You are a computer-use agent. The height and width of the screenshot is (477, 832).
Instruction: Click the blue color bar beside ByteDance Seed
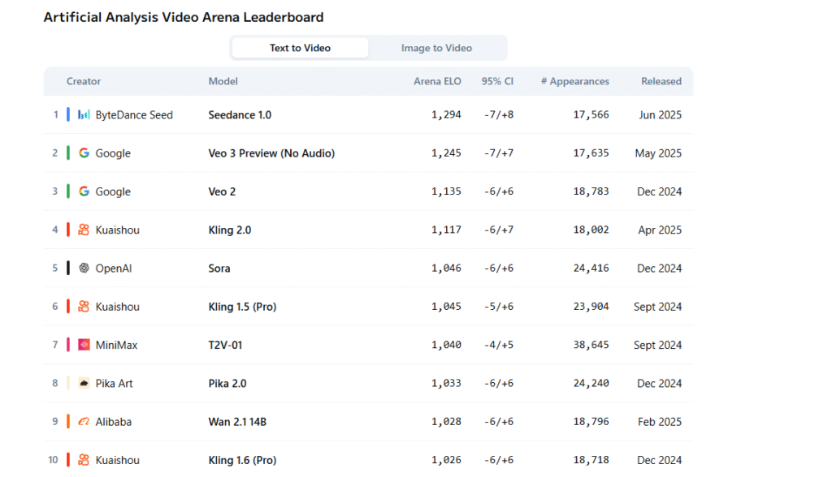[x=68, y=115]
